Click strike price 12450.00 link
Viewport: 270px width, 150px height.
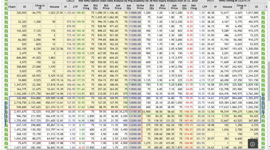coord(135,143)
